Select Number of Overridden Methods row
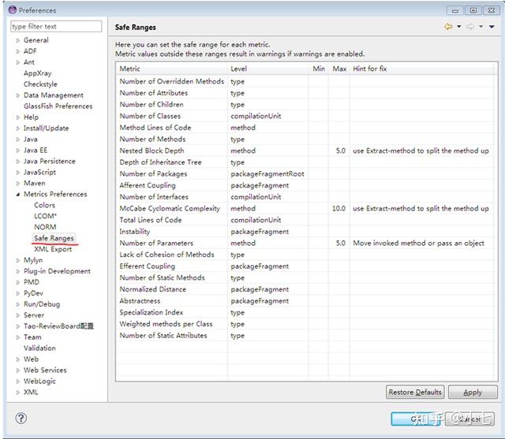The width and height of the screenshot is (505, 439). coord(305,81)
